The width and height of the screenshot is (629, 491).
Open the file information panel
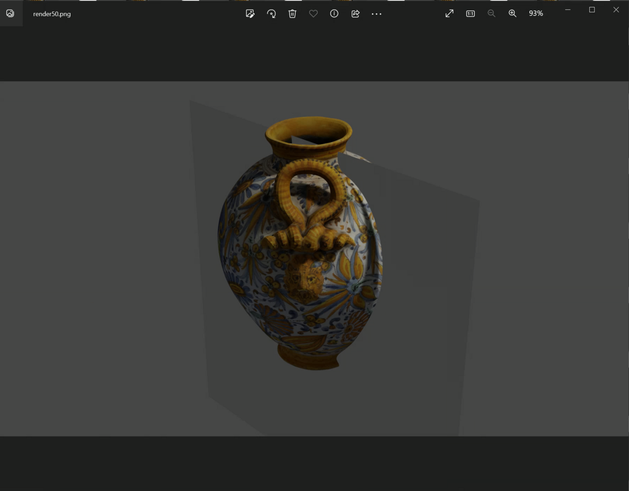[x=334, y=14]
